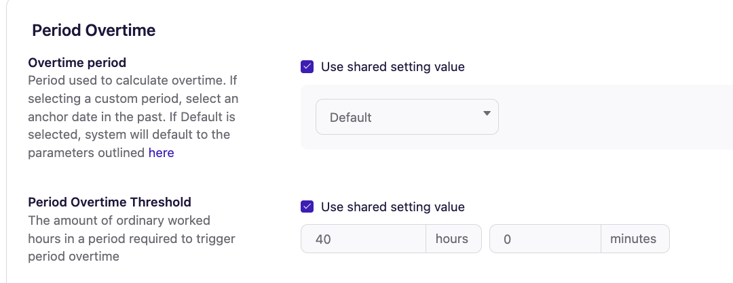The height and width of the screenshot is (283, 733).
Task: Click 'Use shared setting value' label for Overtime period
Action: tap(392, 67)
